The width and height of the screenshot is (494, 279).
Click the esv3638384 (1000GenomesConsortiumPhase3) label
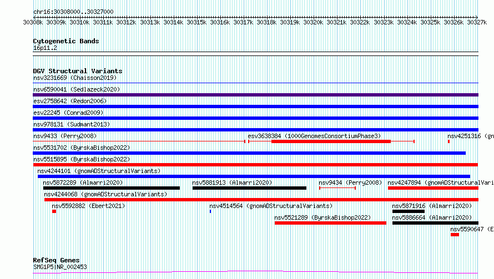point(314,136)
